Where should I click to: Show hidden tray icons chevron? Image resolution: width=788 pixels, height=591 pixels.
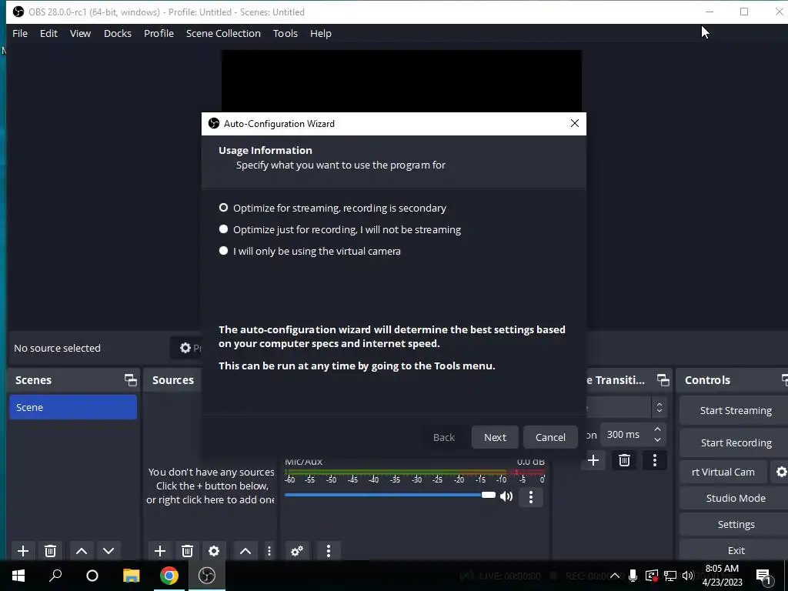(x=614, y=576)
